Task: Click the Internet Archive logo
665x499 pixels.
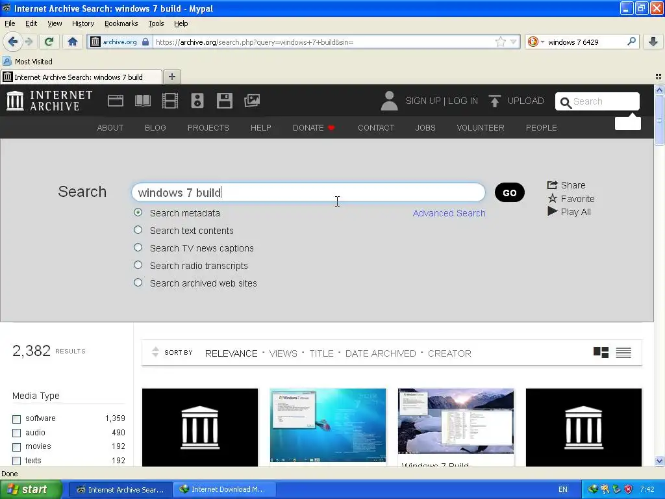Action: (49, 101)
